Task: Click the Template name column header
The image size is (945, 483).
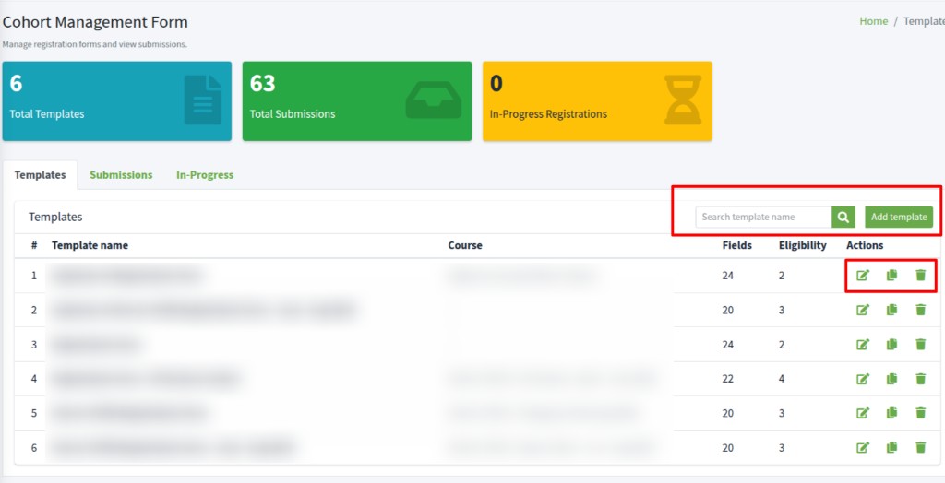Action: pyautogui.click(x=90, y=246)
